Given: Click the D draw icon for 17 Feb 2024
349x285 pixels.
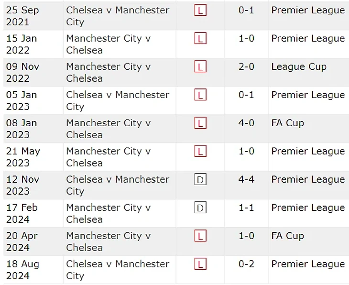Looking at the screenshot, I should (x=200, y=208).
